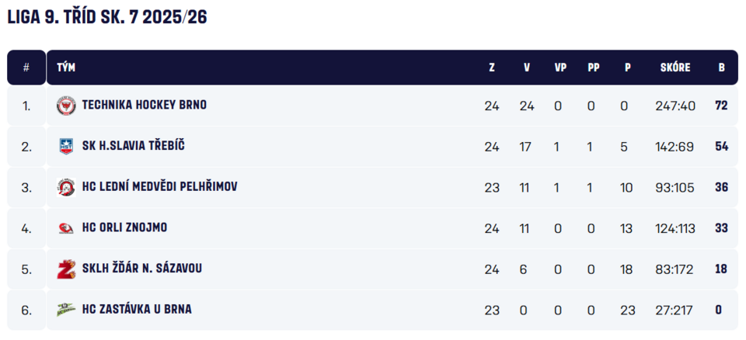The width and height of the screenshot is (746, 340).
Task: Visit the HC Zastávka u Brna team page
Action: [x=137, y=310]
